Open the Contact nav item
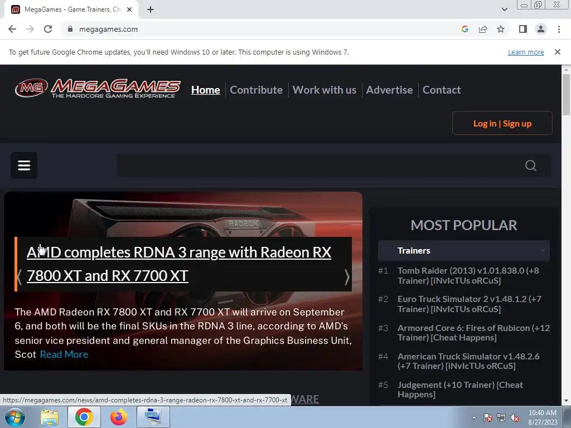The height and width of the screenshot is (428, 571). (442, 90)
